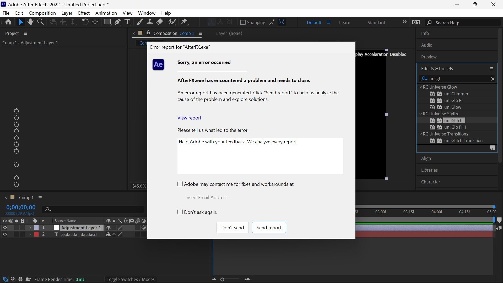Expand Adjustment Layer 1 properties
Screen dimensions: 503x283
(x=30, y=227)
